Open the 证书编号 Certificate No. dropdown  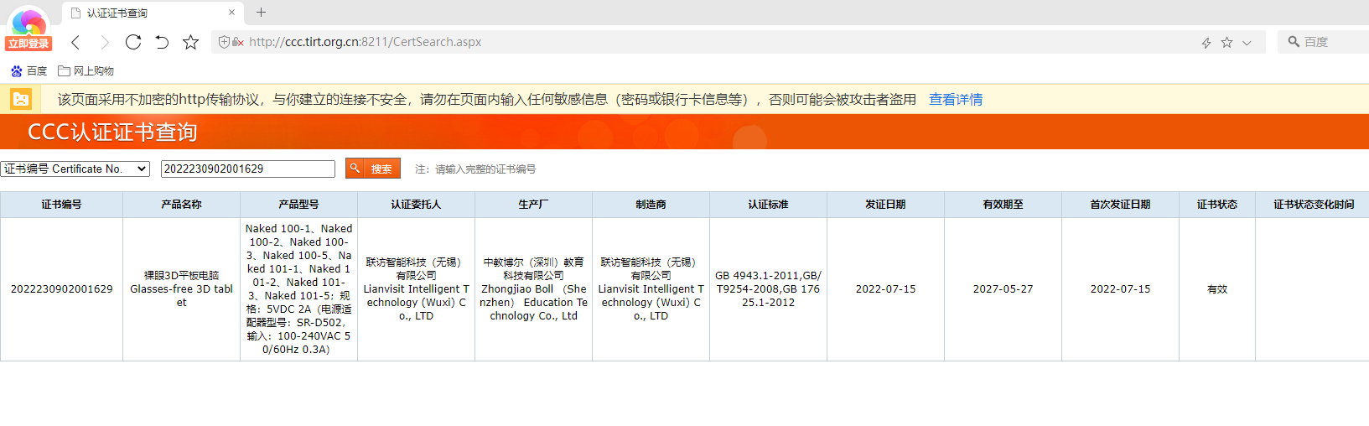(x=75, y=169)
